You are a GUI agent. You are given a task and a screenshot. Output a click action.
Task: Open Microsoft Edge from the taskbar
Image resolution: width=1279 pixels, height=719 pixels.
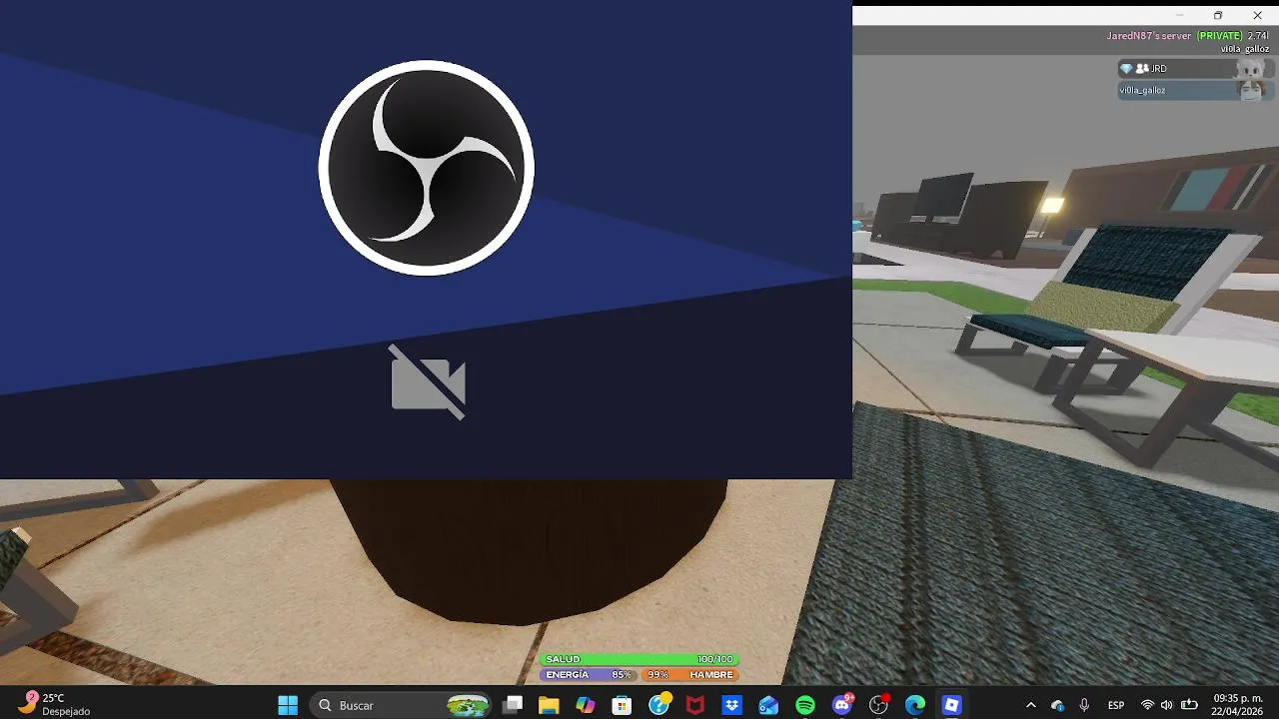point(915,705)
